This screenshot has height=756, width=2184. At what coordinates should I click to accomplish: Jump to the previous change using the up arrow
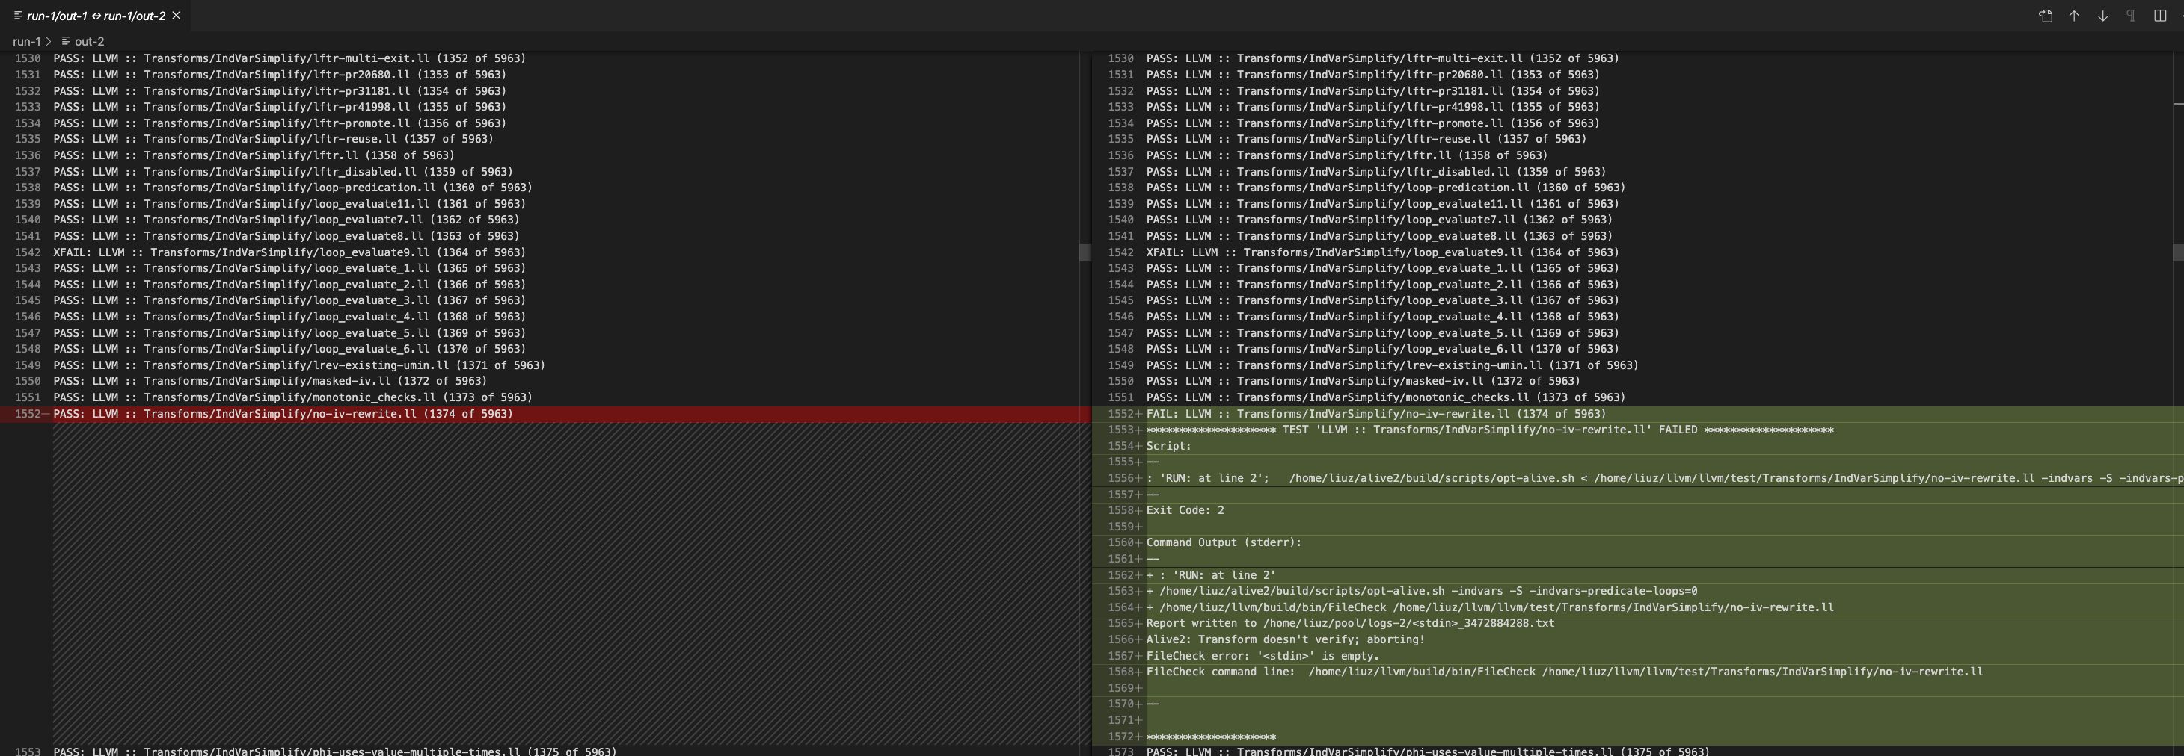[x=2075, y=16]
